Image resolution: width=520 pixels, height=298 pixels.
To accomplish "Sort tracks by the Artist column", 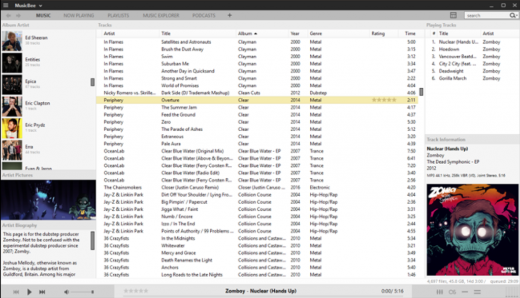I will [x=109, y=33].
